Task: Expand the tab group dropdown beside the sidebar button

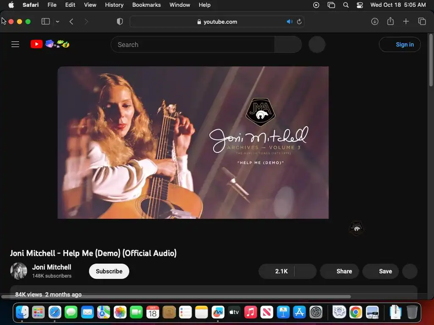Action: click(57, 22)
